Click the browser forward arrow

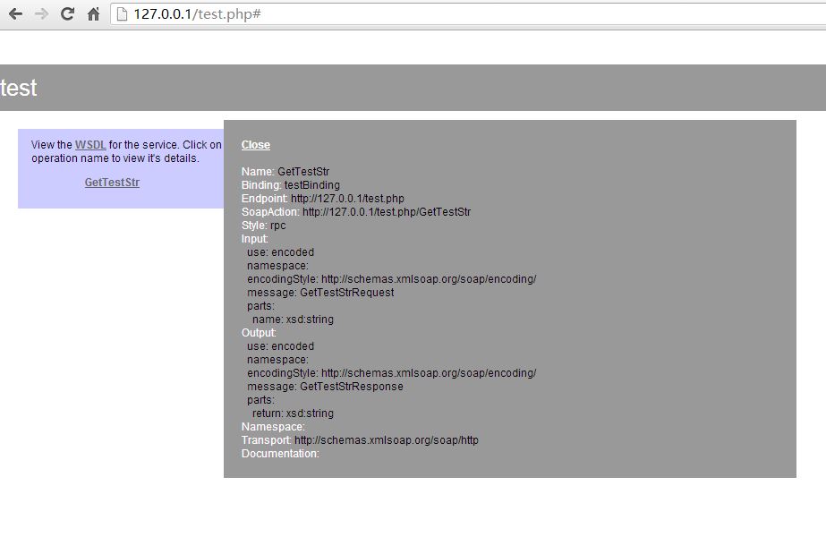click(x=41, y=13)
